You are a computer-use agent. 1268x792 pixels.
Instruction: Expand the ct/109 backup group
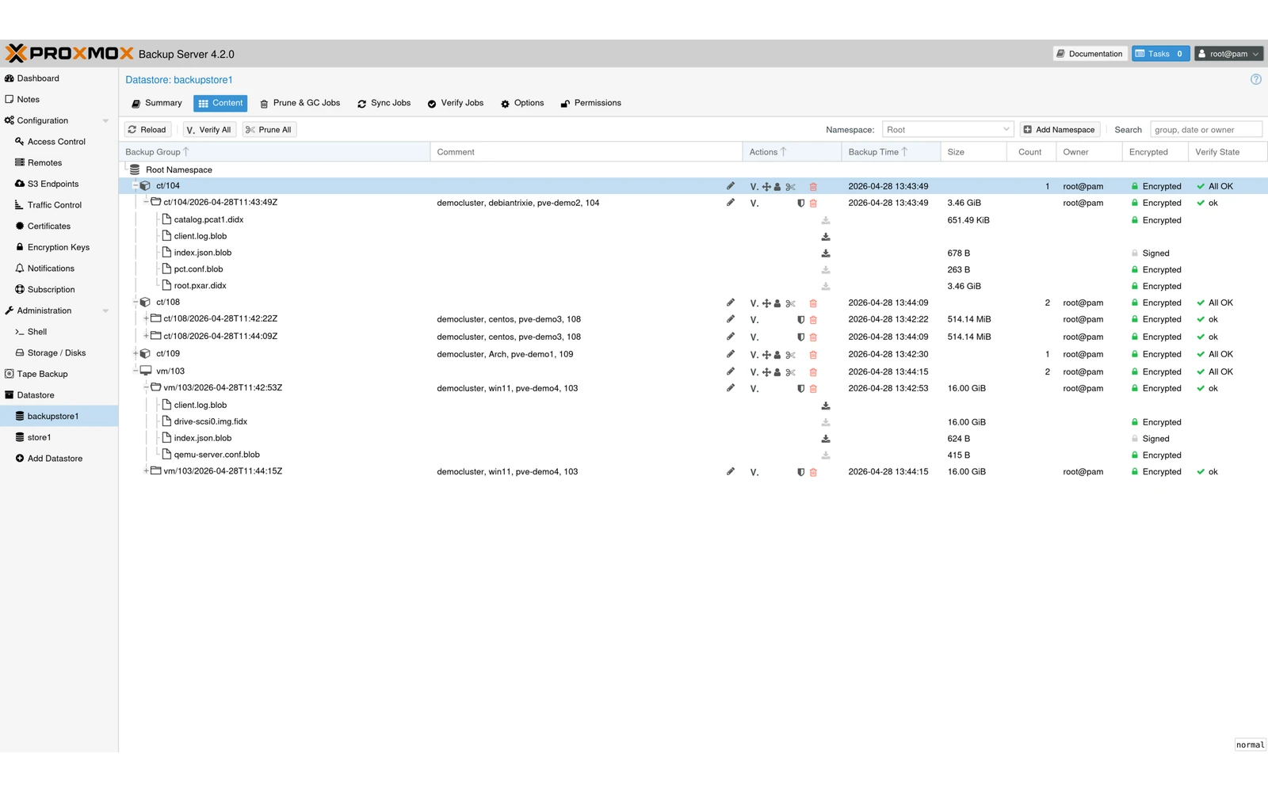point(136,353)
